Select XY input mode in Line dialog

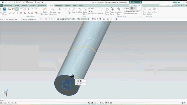(x=132, y=8)
